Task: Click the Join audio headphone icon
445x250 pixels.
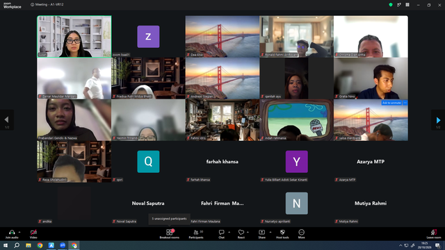Action: pyautogui.click(x=12, y=232)
